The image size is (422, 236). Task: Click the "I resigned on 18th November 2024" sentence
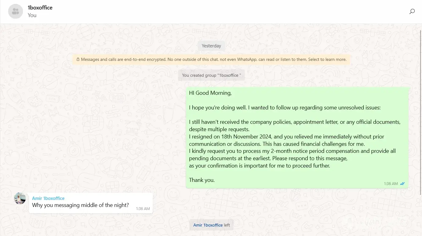point(228,137)
